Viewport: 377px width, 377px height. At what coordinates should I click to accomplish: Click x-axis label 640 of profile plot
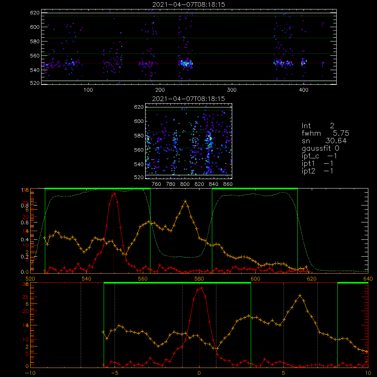[368, 279]
